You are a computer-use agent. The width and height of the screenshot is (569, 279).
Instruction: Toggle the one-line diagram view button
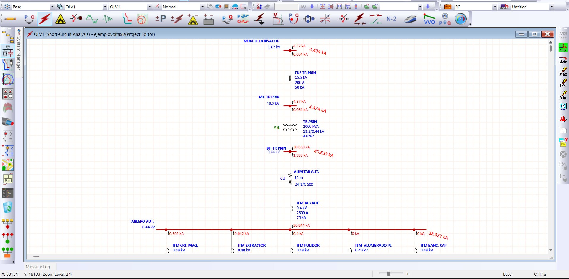pos(8,51)
